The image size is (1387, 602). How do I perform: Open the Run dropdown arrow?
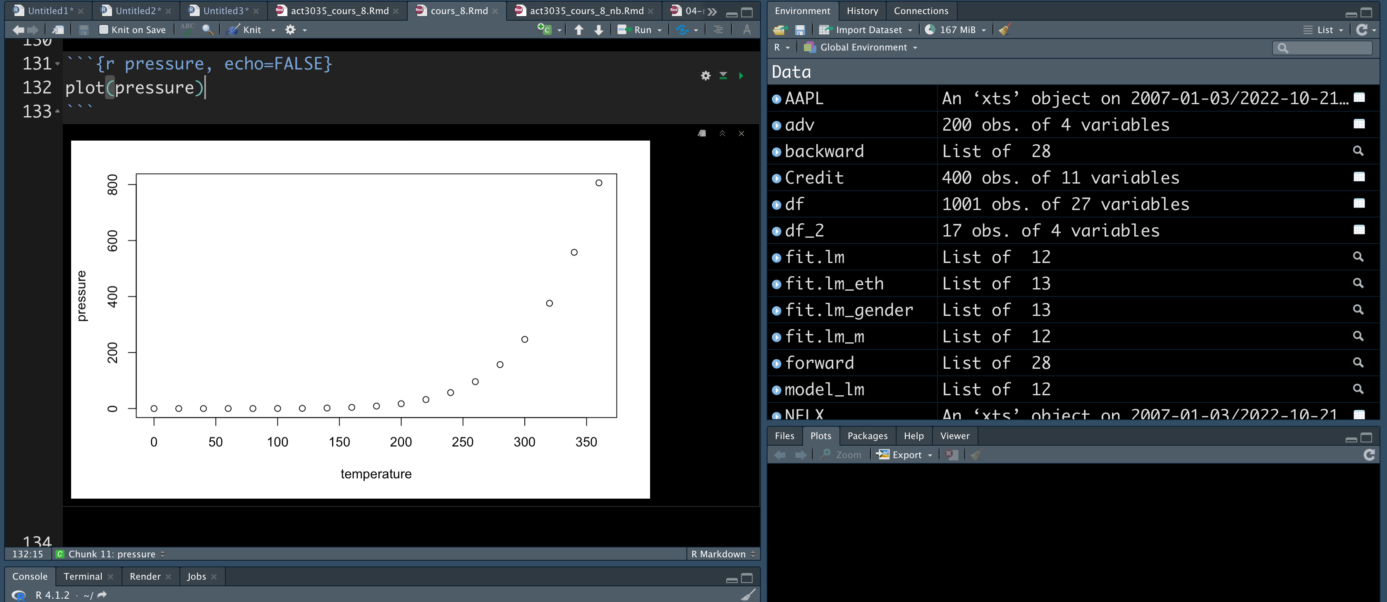click(660, 30)
